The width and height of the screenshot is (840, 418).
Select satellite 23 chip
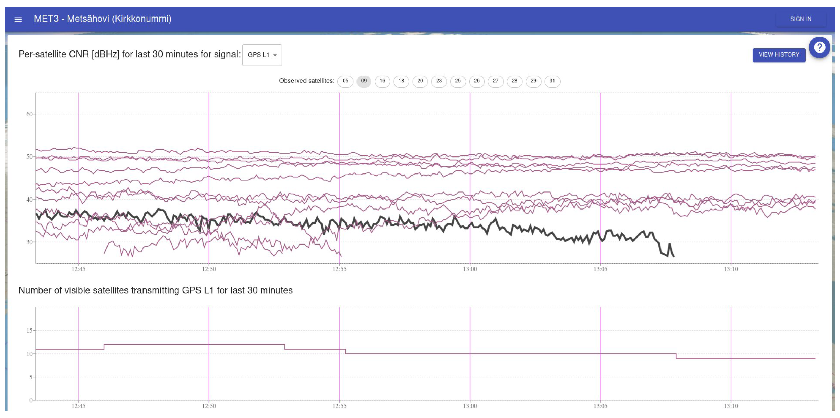pos(439,81)
